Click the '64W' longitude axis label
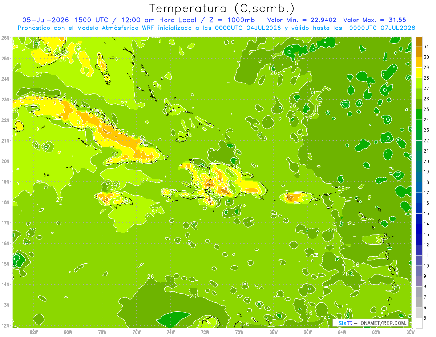The image size is (436, 337). coord(342,332)
